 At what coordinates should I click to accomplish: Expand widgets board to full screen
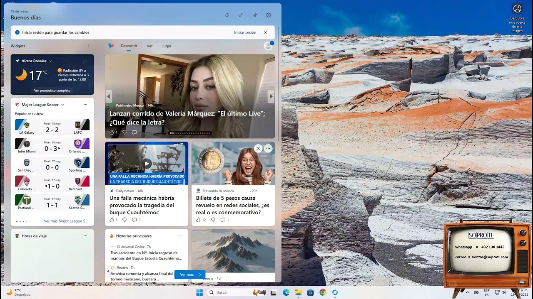[x=241, y=15]
